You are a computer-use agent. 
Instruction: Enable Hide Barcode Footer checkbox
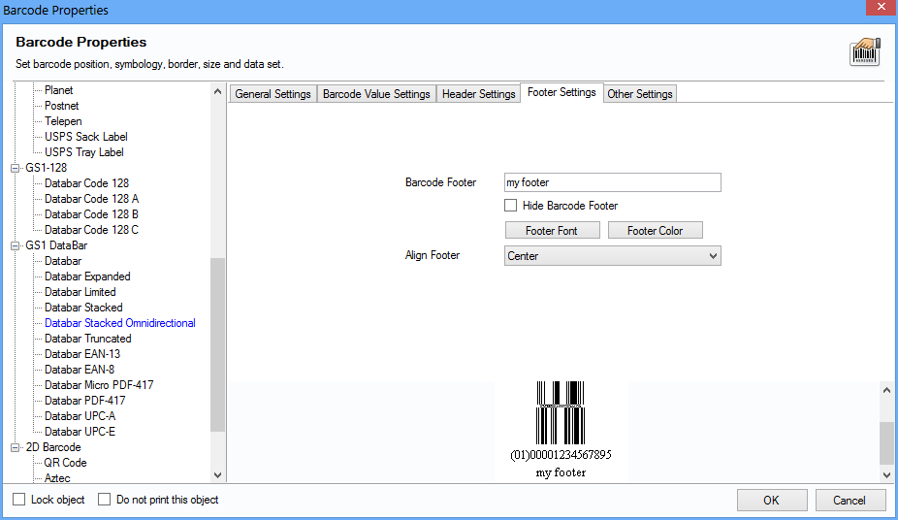(x=510, y=205)
